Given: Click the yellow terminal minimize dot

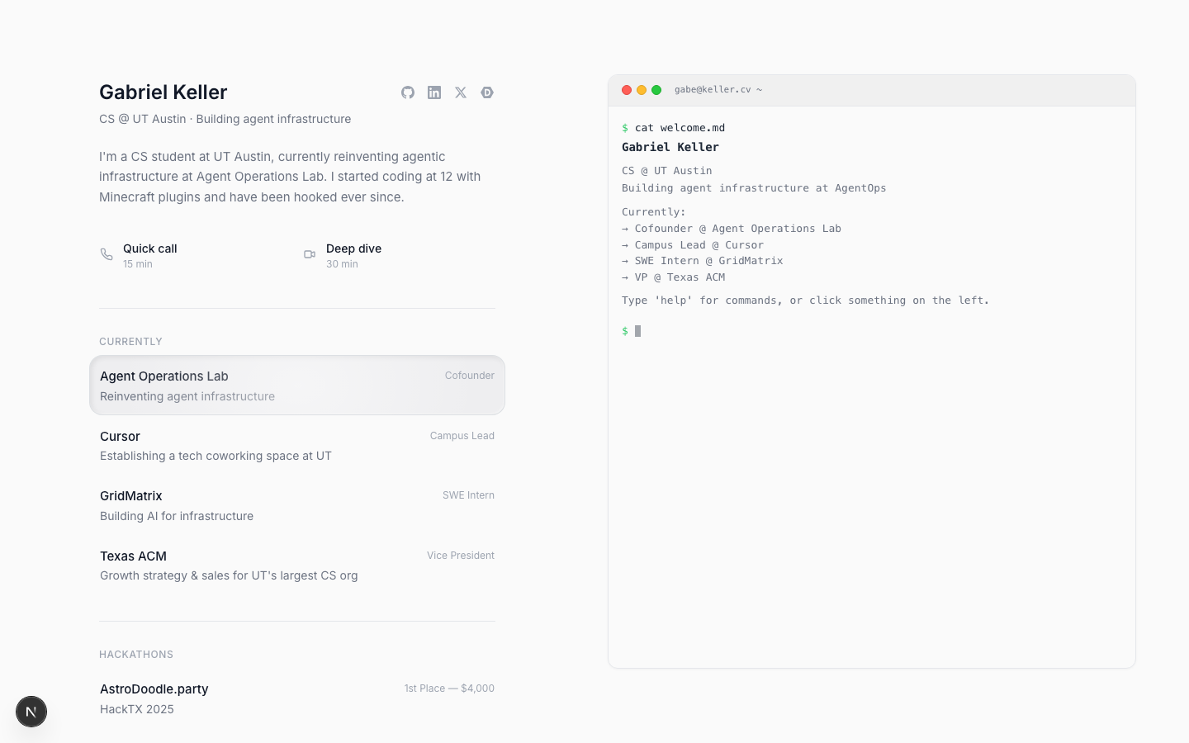Looking at the screenshot, I should (x=642, y=90).
